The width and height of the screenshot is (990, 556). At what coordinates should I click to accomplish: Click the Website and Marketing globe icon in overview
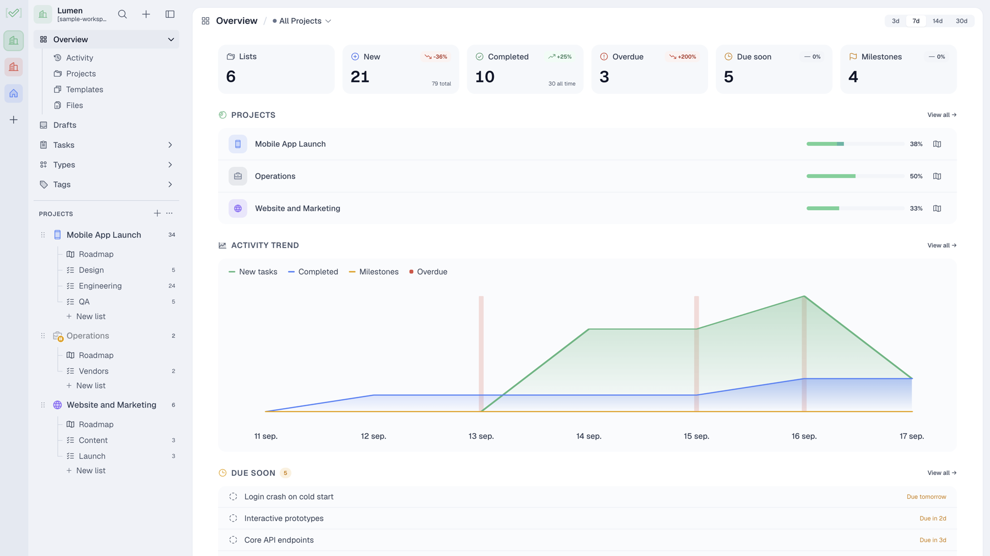tap(238, 209)
